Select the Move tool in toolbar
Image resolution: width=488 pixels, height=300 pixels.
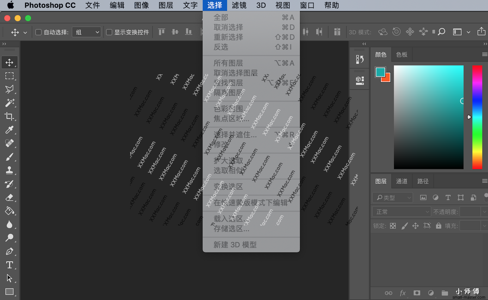click(x=9, y=62)
